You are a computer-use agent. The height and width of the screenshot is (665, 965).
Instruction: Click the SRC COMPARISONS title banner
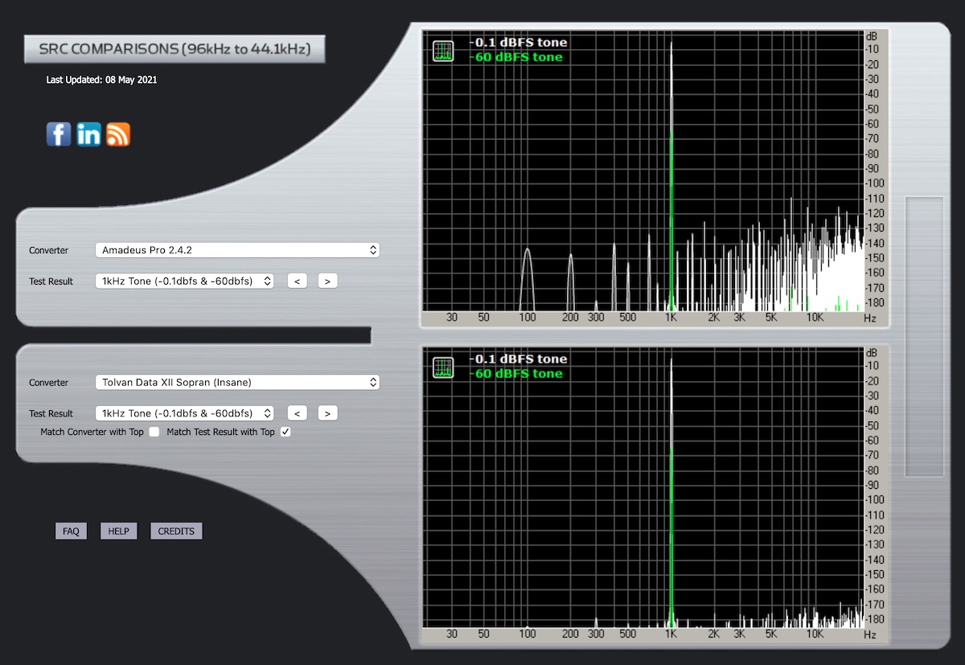[x=174, y=49]
